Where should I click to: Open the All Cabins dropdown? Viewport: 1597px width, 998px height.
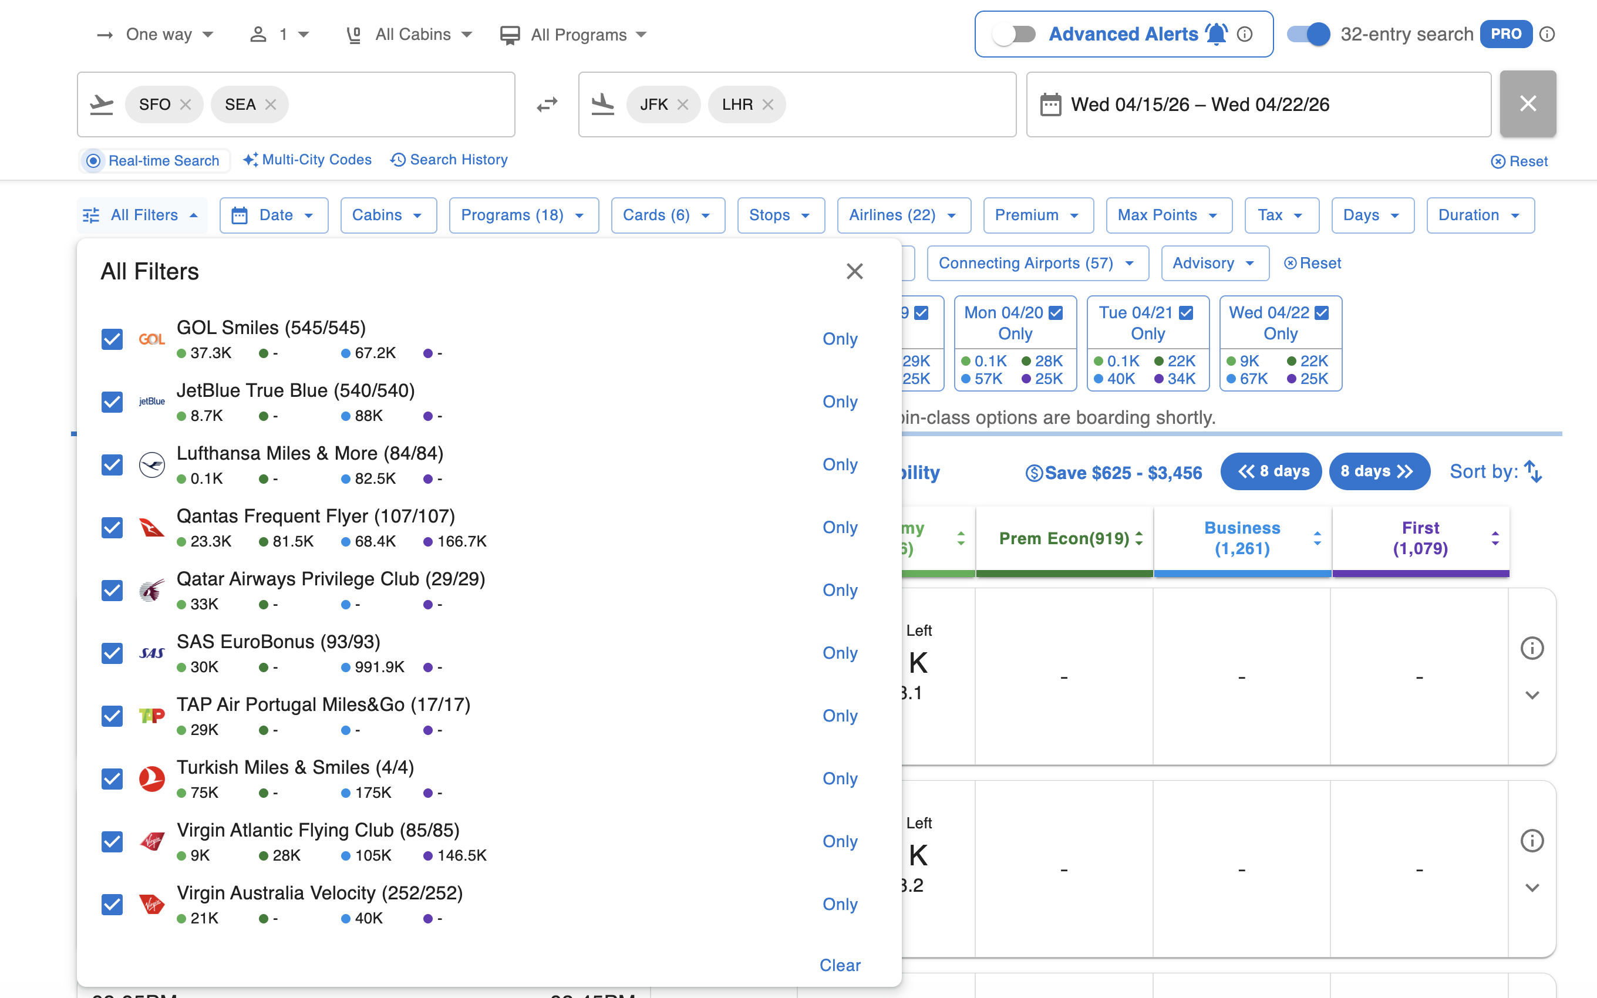(410, 34)
